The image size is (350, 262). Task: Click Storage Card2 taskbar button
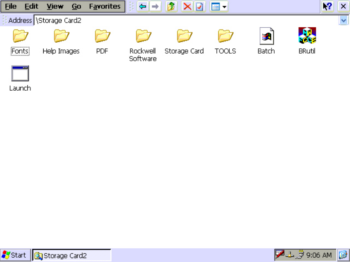click(x=71, y=255)
